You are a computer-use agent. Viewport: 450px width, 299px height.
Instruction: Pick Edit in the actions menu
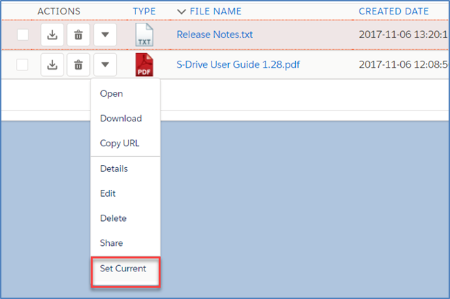click(108, 193)
